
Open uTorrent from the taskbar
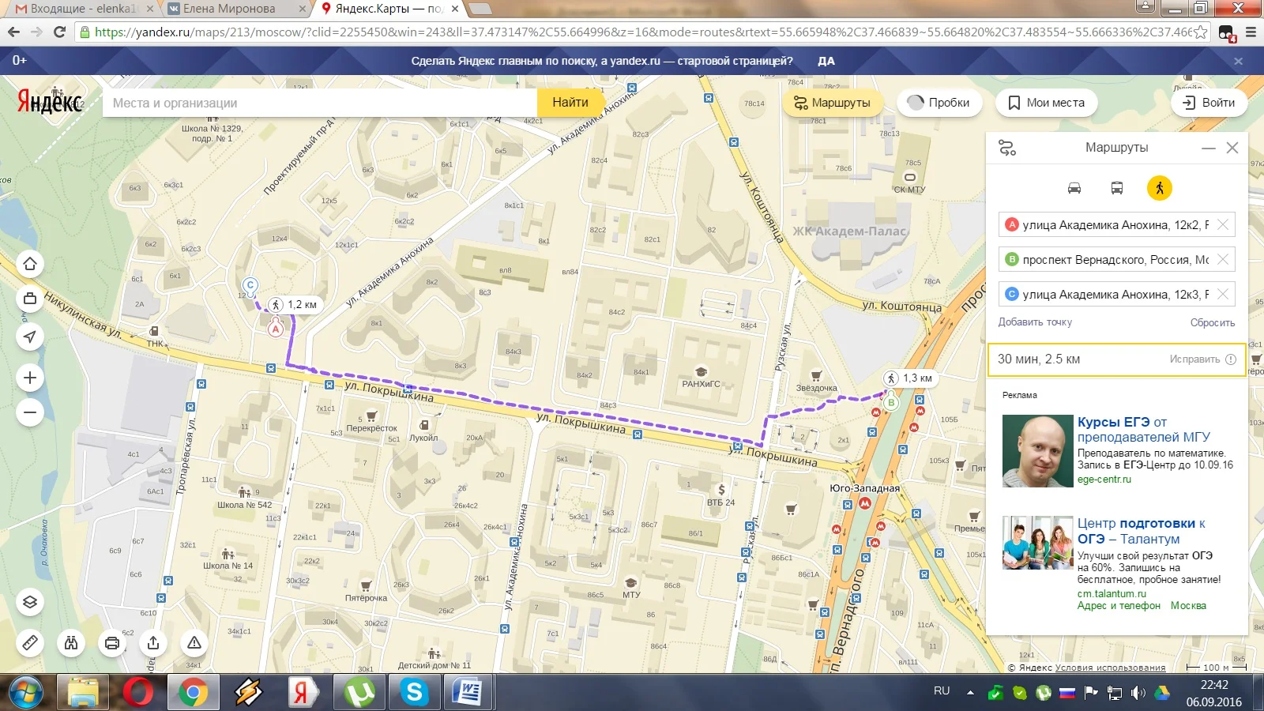pyautogui.click(x=360, y=693)
